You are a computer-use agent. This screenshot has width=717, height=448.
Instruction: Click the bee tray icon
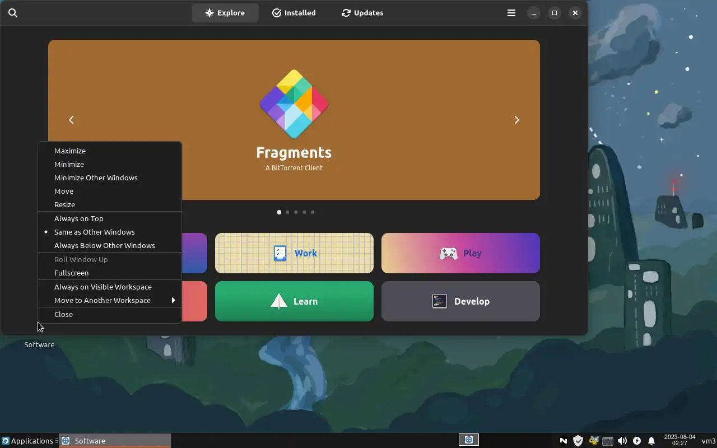[593, 441]
